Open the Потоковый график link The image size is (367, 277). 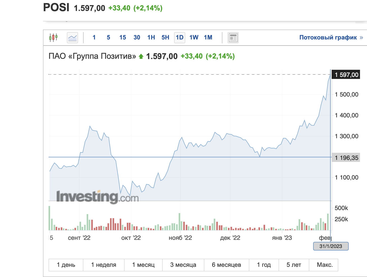click(x=331, y=37)
